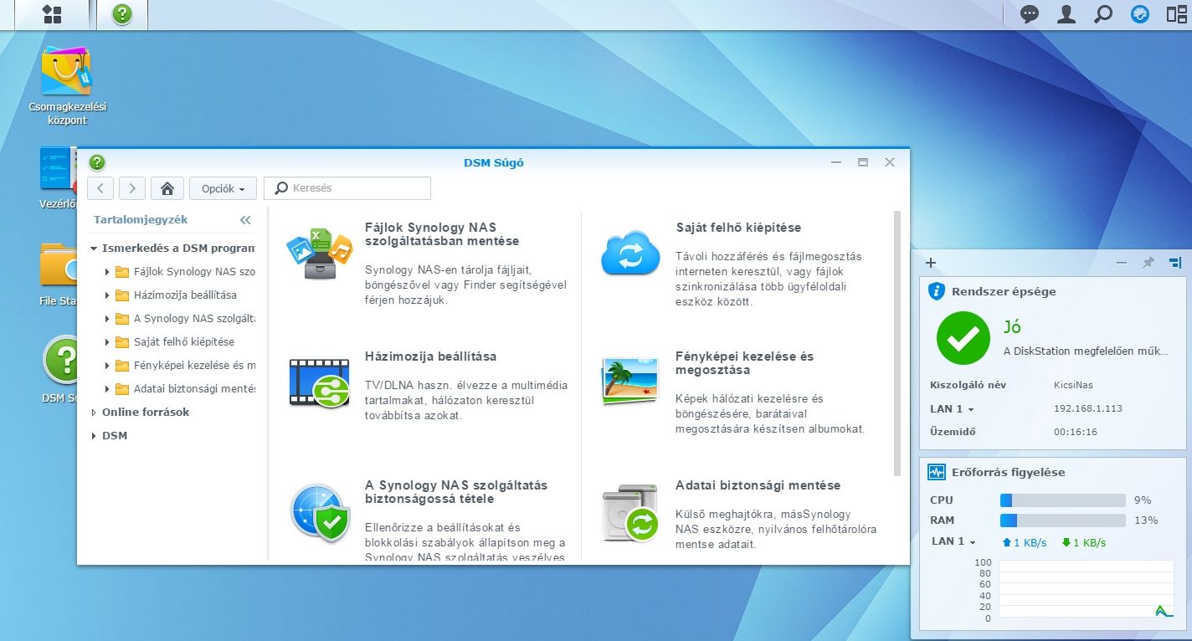
Task: Open the Opciók dropdown
Action: click(x=223, y=188)
